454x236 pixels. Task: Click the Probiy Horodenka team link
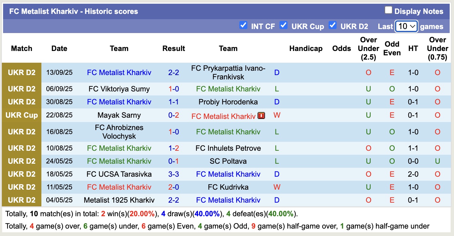point(228,102)
